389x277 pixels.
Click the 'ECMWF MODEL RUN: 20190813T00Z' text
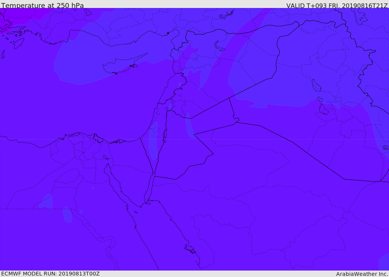[x=51, y=274]
